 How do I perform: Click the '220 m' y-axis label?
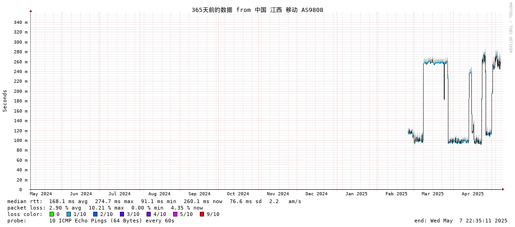pos(20,81)
